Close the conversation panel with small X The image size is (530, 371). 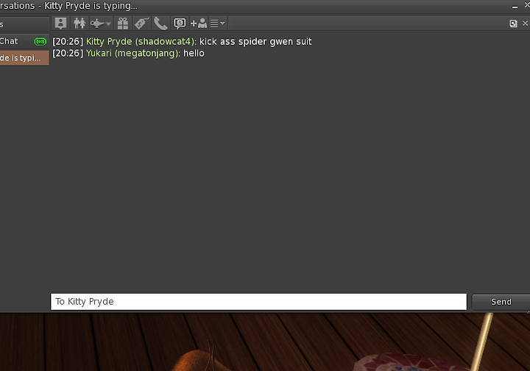tap(525, 23)
